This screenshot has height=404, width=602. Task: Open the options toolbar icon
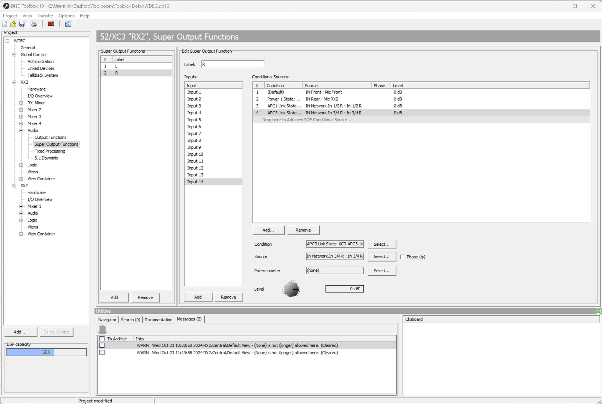[x=68, y=24]
